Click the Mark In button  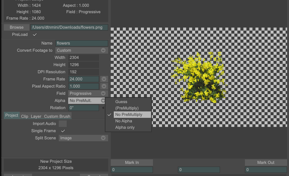(x=132, y=162)
